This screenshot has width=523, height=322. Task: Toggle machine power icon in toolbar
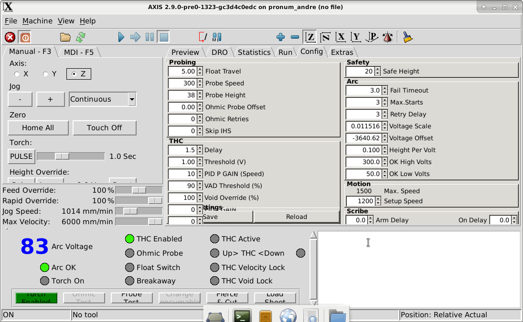tap(25, 37)
